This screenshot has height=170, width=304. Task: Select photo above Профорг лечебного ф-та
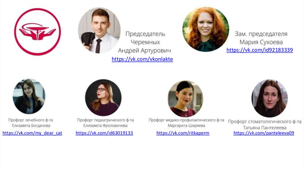pyautogui.click(x=29, y=96)
